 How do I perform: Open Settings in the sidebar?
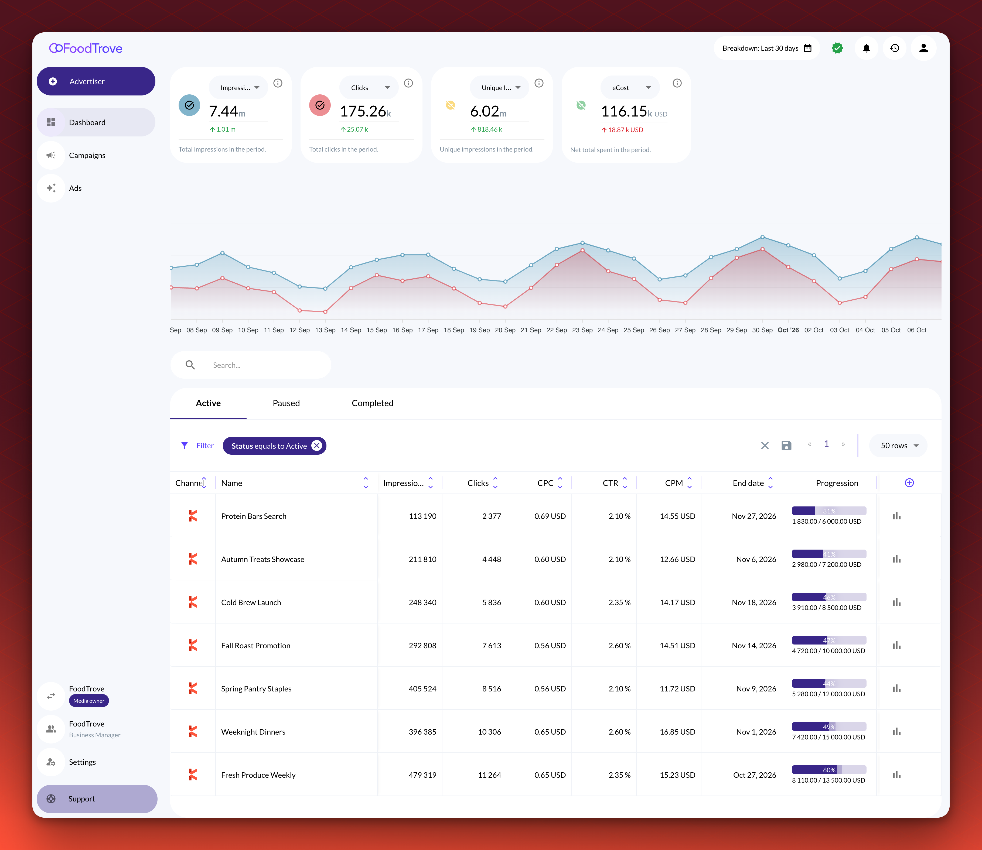pos(96,762)
